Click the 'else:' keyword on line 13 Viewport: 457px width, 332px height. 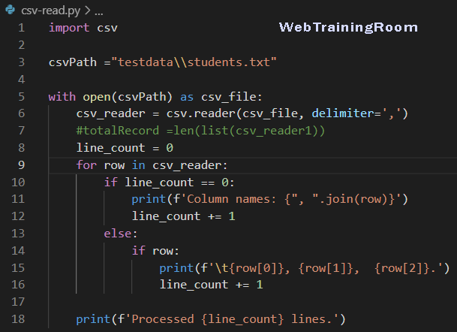120,234
